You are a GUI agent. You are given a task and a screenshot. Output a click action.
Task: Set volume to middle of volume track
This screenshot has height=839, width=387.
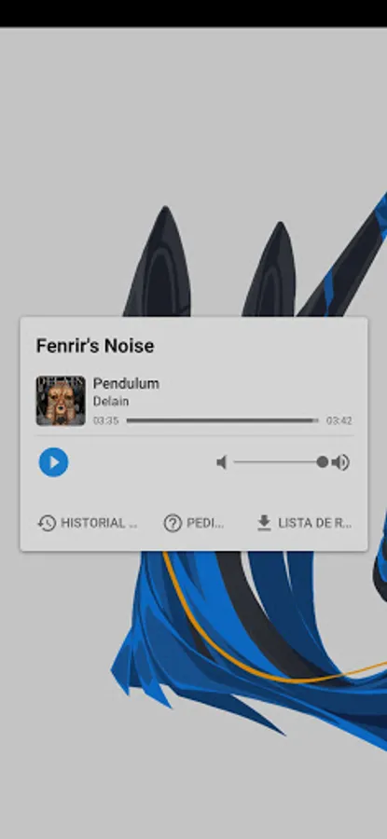pyautogui.click(x=278, y=461)
